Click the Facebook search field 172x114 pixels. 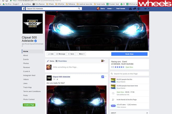(x=54, y=9)
